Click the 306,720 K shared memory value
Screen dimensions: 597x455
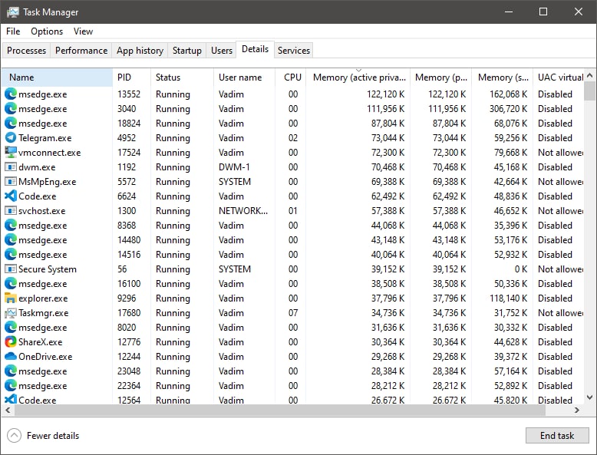click(x=508, y=109)
